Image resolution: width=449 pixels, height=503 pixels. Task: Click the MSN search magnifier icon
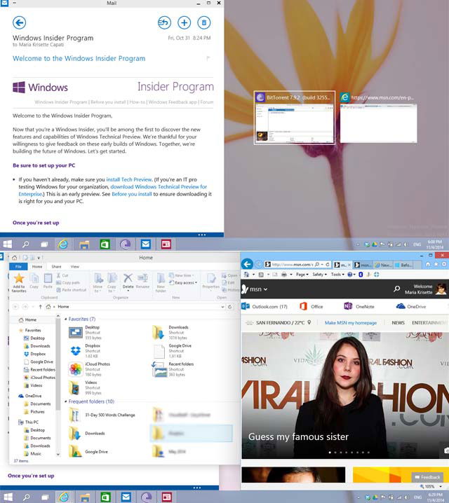(396, 289)
